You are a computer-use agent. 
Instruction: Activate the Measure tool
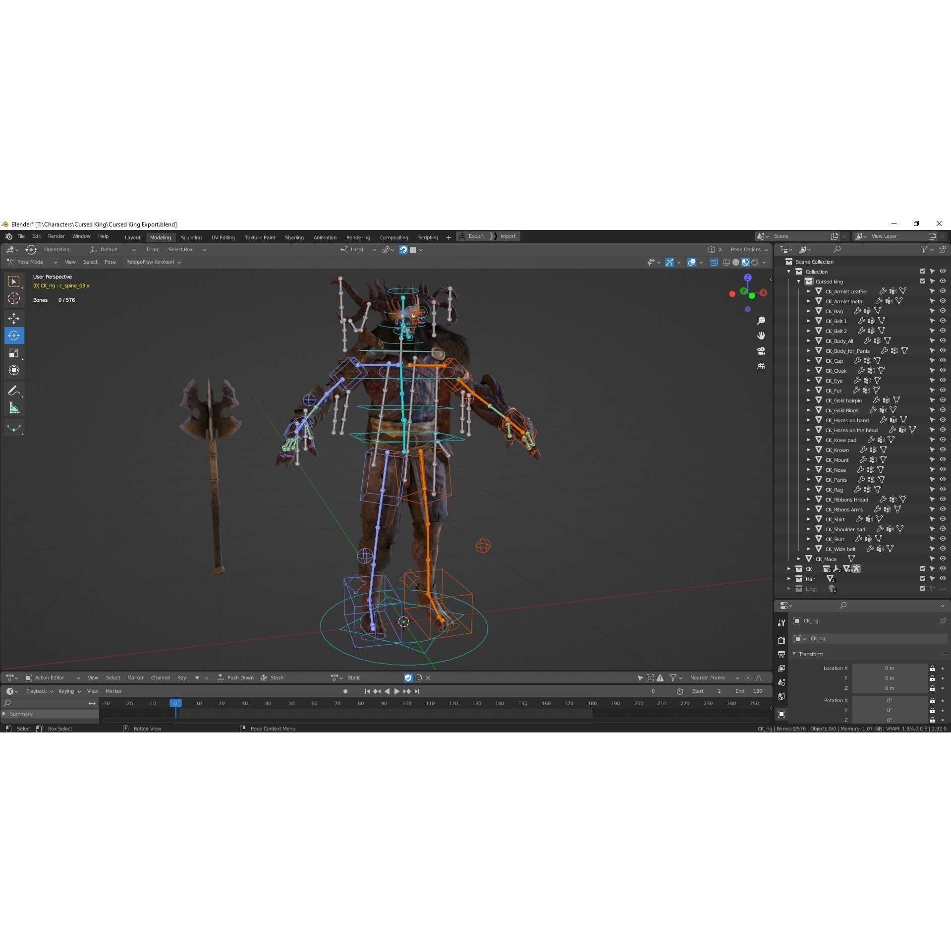14,407
